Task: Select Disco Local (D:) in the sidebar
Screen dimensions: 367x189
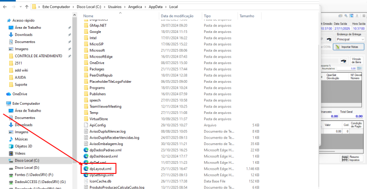Action: pyautogui.click(x=27, y=167)
